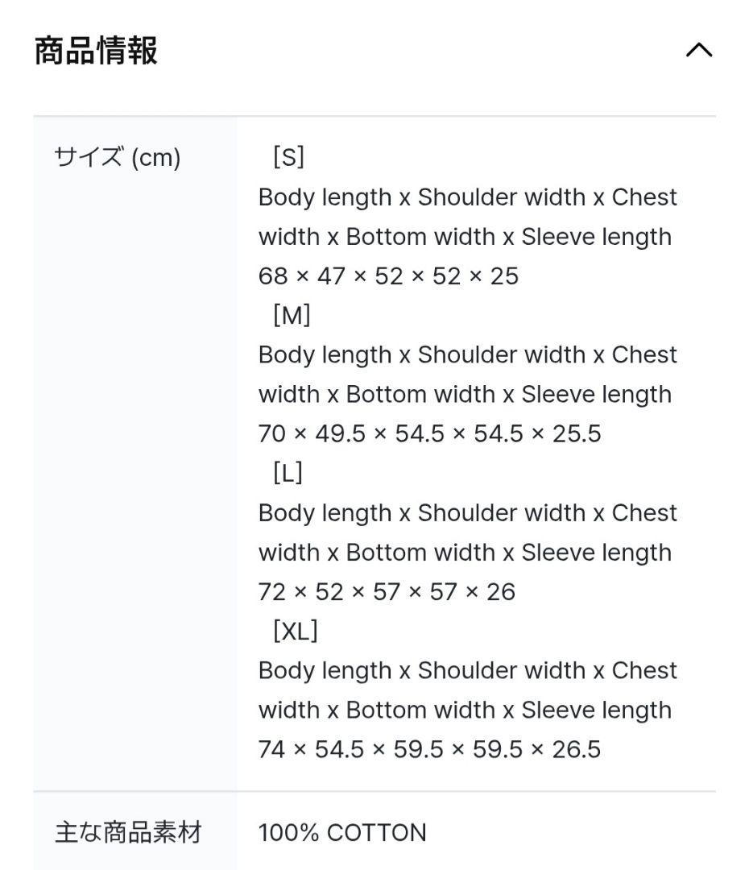Image resolution: width=749 pixels, height=870 pixels.
Task: Click the 商品情報 section heading
Action: (x=96, y=51)
